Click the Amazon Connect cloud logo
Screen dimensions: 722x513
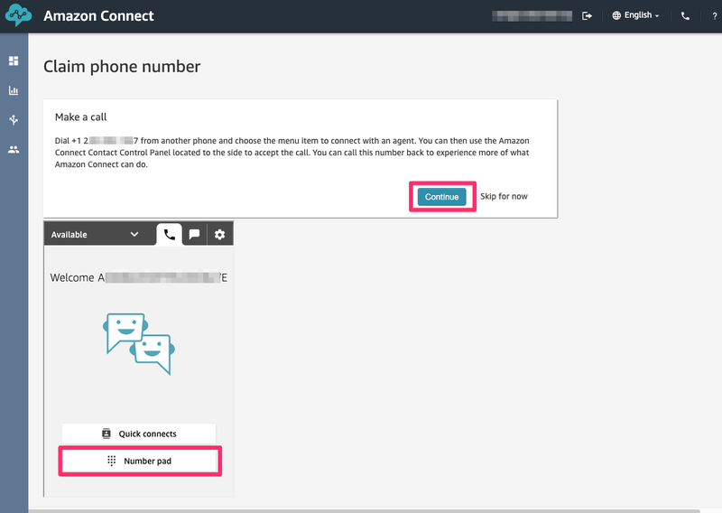tap(18, 15)
